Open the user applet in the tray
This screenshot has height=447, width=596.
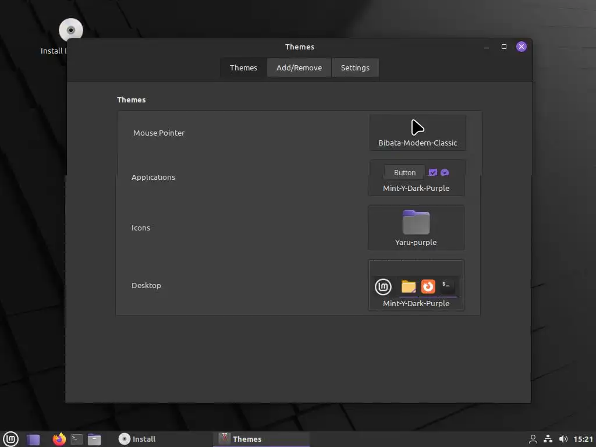(533, 439)
